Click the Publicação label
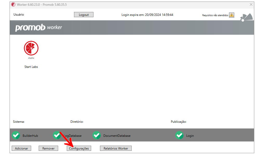The width and height of the screenshot is (255, 155). pos(179,122)
